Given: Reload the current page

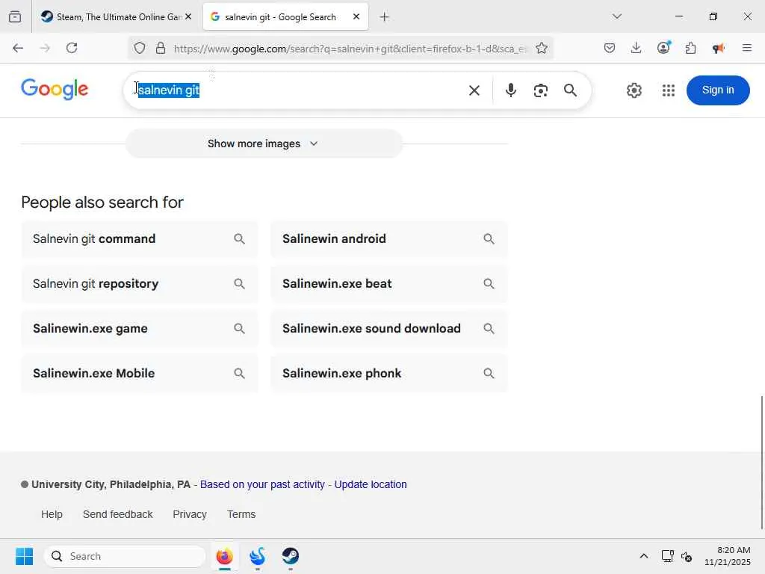Looking at the screenshot, I should click(72, 48).
